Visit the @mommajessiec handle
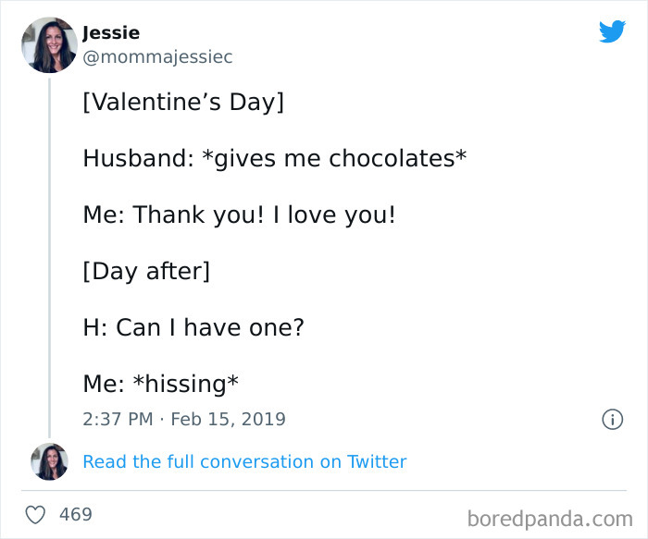The image size is (648, 539). tap(157, 57)
